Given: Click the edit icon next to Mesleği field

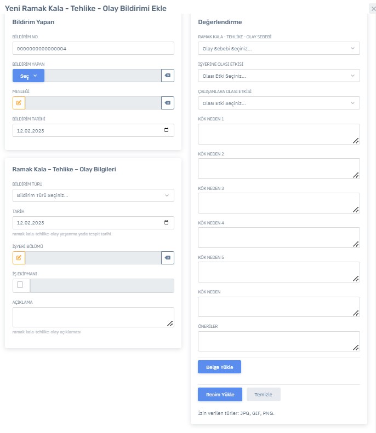Looking at the screenshot, I should click(x=19, y=103).
